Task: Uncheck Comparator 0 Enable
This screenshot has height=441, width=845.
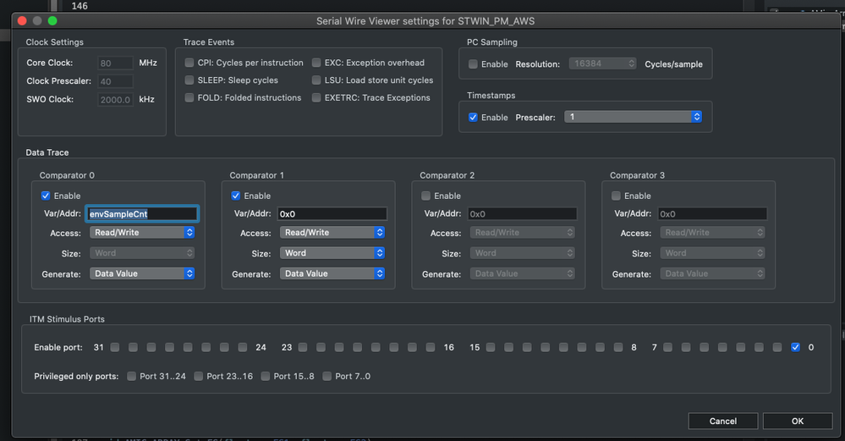Action: point(46,196)
